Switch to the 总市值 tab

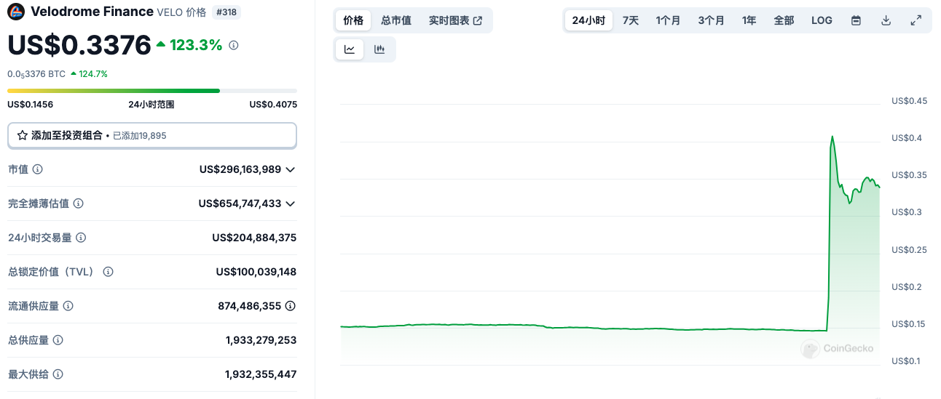coord(396,20)
